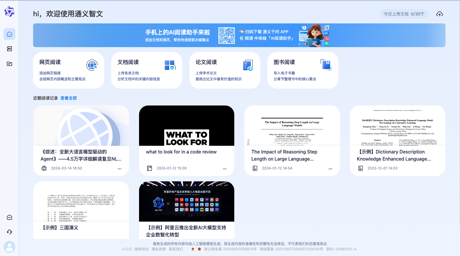Open the 文档阅读 card
This screenshot has height=256, width=460.
coord(147,70)
